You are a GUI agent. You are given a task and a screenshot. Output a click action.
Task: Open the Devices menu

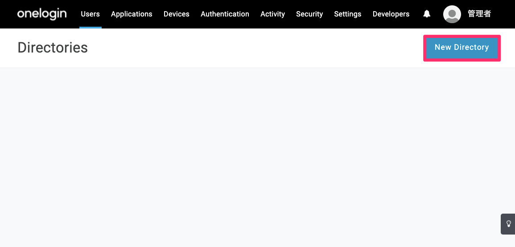coord(177,14)
